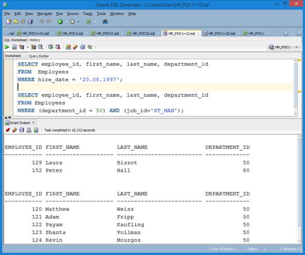Click the binoculars Find DB Object icon

click(105, 22)
